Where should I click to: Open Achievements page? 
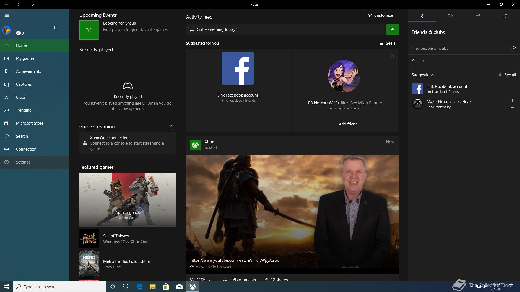point(35,71)
